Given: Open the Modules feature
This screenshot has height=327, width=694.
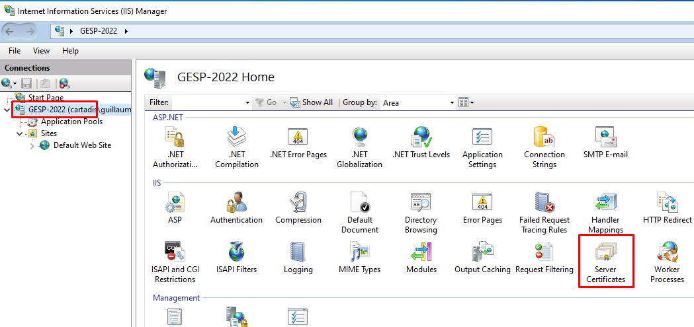Looking at the screenshot, I should (x=421, y=258).
